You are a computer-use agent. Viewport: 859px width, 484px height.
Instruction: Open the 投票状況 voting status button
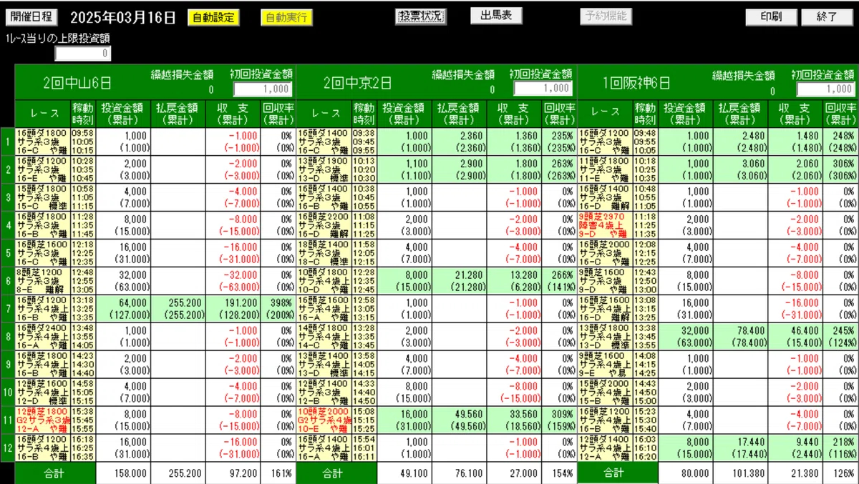(420, 16)
